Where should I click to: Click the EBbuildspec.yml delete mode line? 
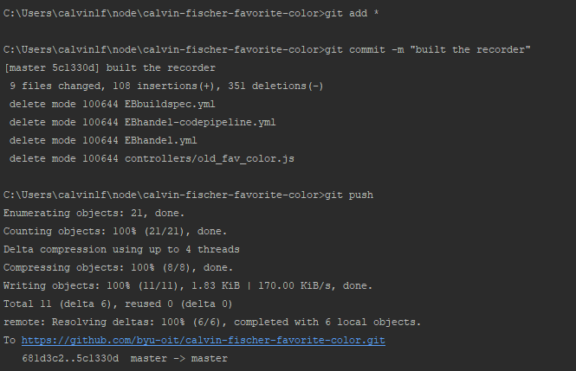click(113, 105)
